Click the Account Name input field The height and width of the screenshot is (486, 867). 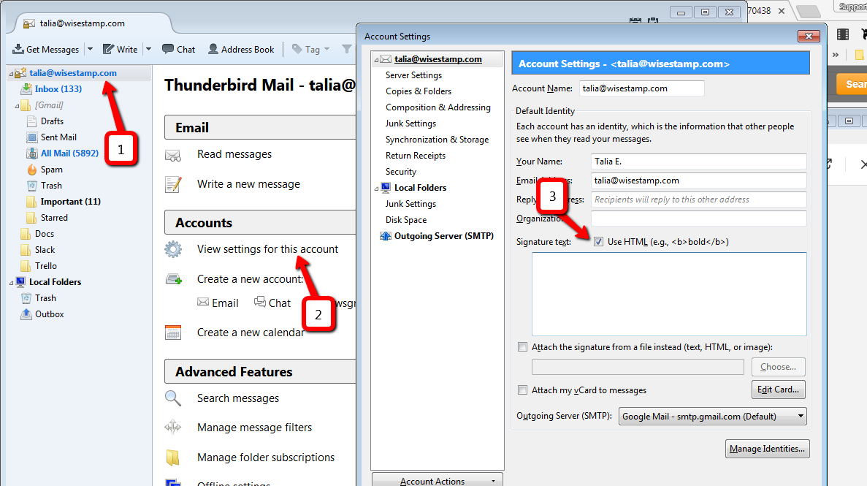[641, 88]
